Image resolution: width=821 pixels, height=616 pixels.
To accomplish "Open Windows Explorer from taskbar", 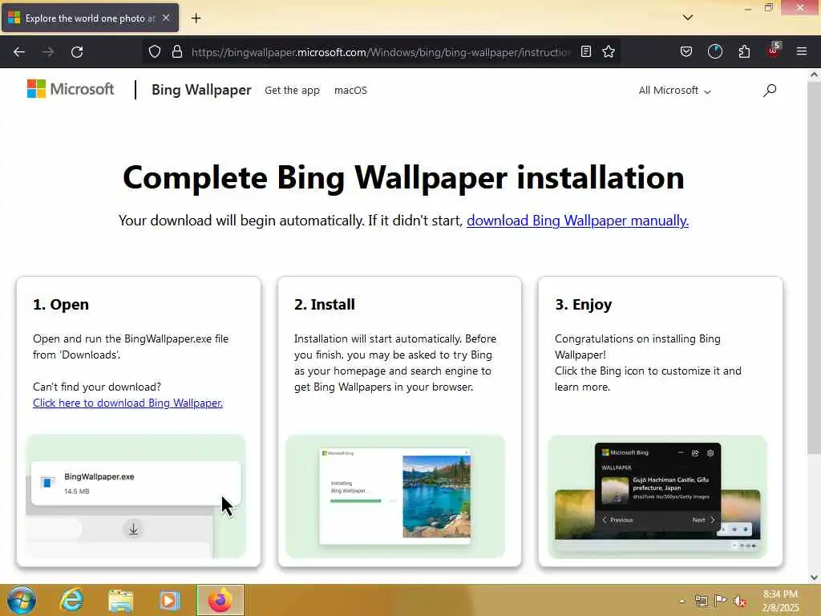I will 120,600.
